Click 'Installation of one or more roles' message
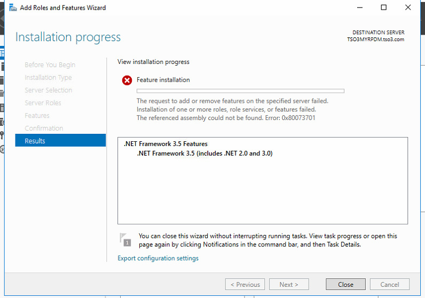This screenshot has height=298, width=425. (x=226, y=109)
